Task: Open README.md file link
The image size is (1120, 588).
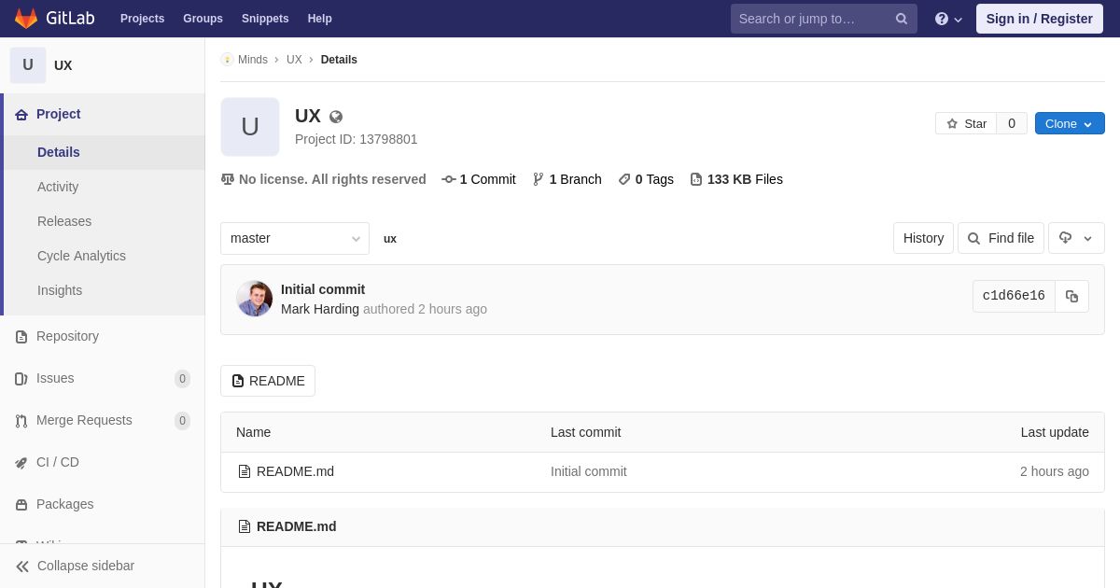Action: point(295,471)
